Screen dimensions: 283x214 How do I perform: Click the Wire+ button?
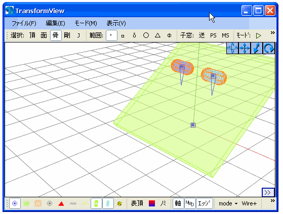pos(249,203)
